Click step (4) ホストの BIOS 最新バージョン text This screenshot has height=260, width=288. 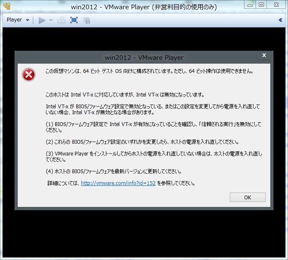click(x=113, y=172)
